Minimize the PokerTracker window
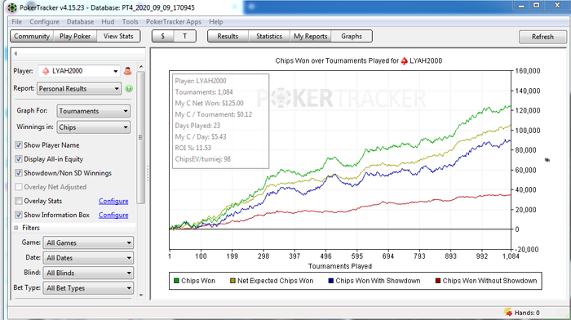The height and width of the screenshot is (320, 571). pos(522,6)
